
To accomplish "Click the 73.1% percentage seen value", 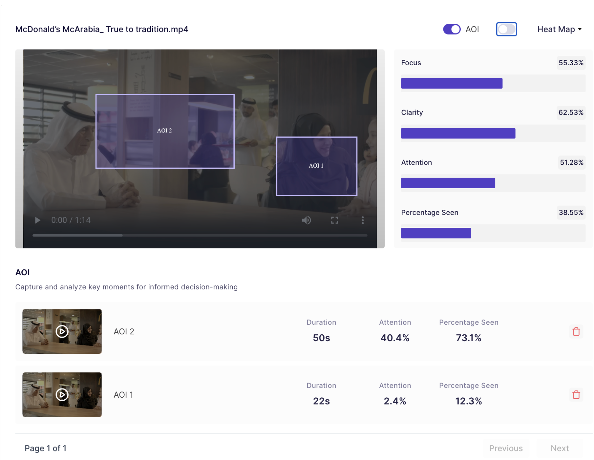I will [469, 338].
